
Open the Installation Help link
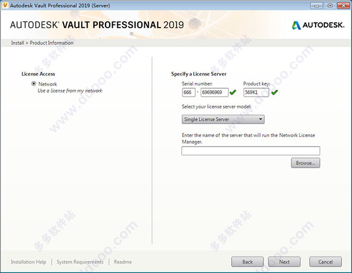[29, 262]
